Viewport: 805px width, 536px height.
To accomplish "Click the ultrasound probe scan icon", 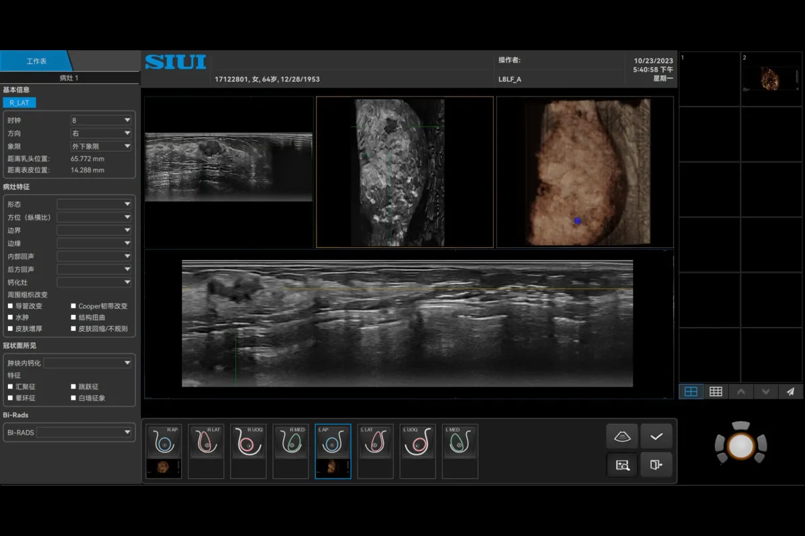I will pos(623,436).
